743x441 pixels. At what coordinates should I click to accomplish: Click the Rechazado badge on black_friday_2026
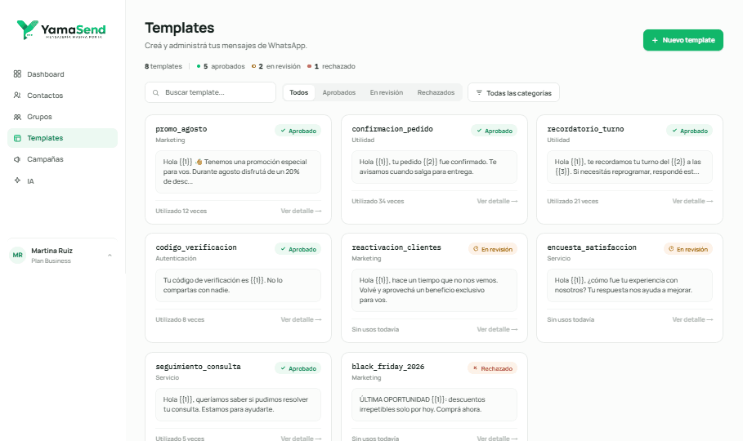click(492, 368)
